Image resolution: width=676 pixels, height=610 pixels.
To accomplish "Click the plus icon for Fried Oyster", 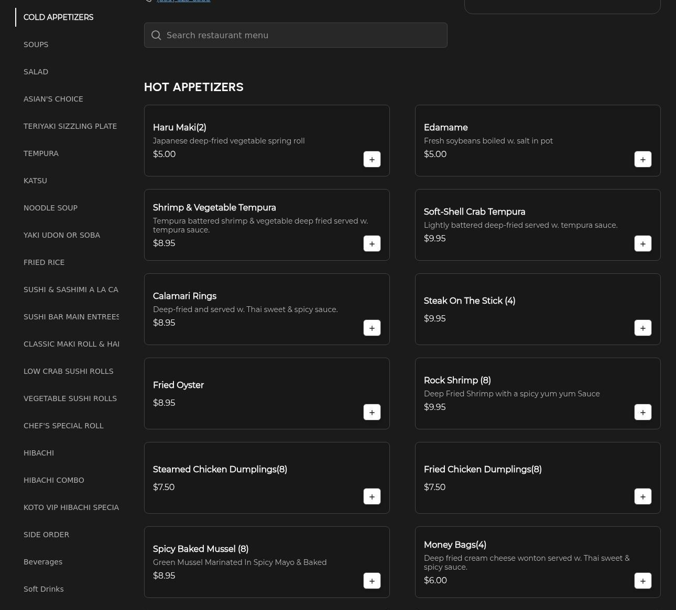I will (372, 413).
